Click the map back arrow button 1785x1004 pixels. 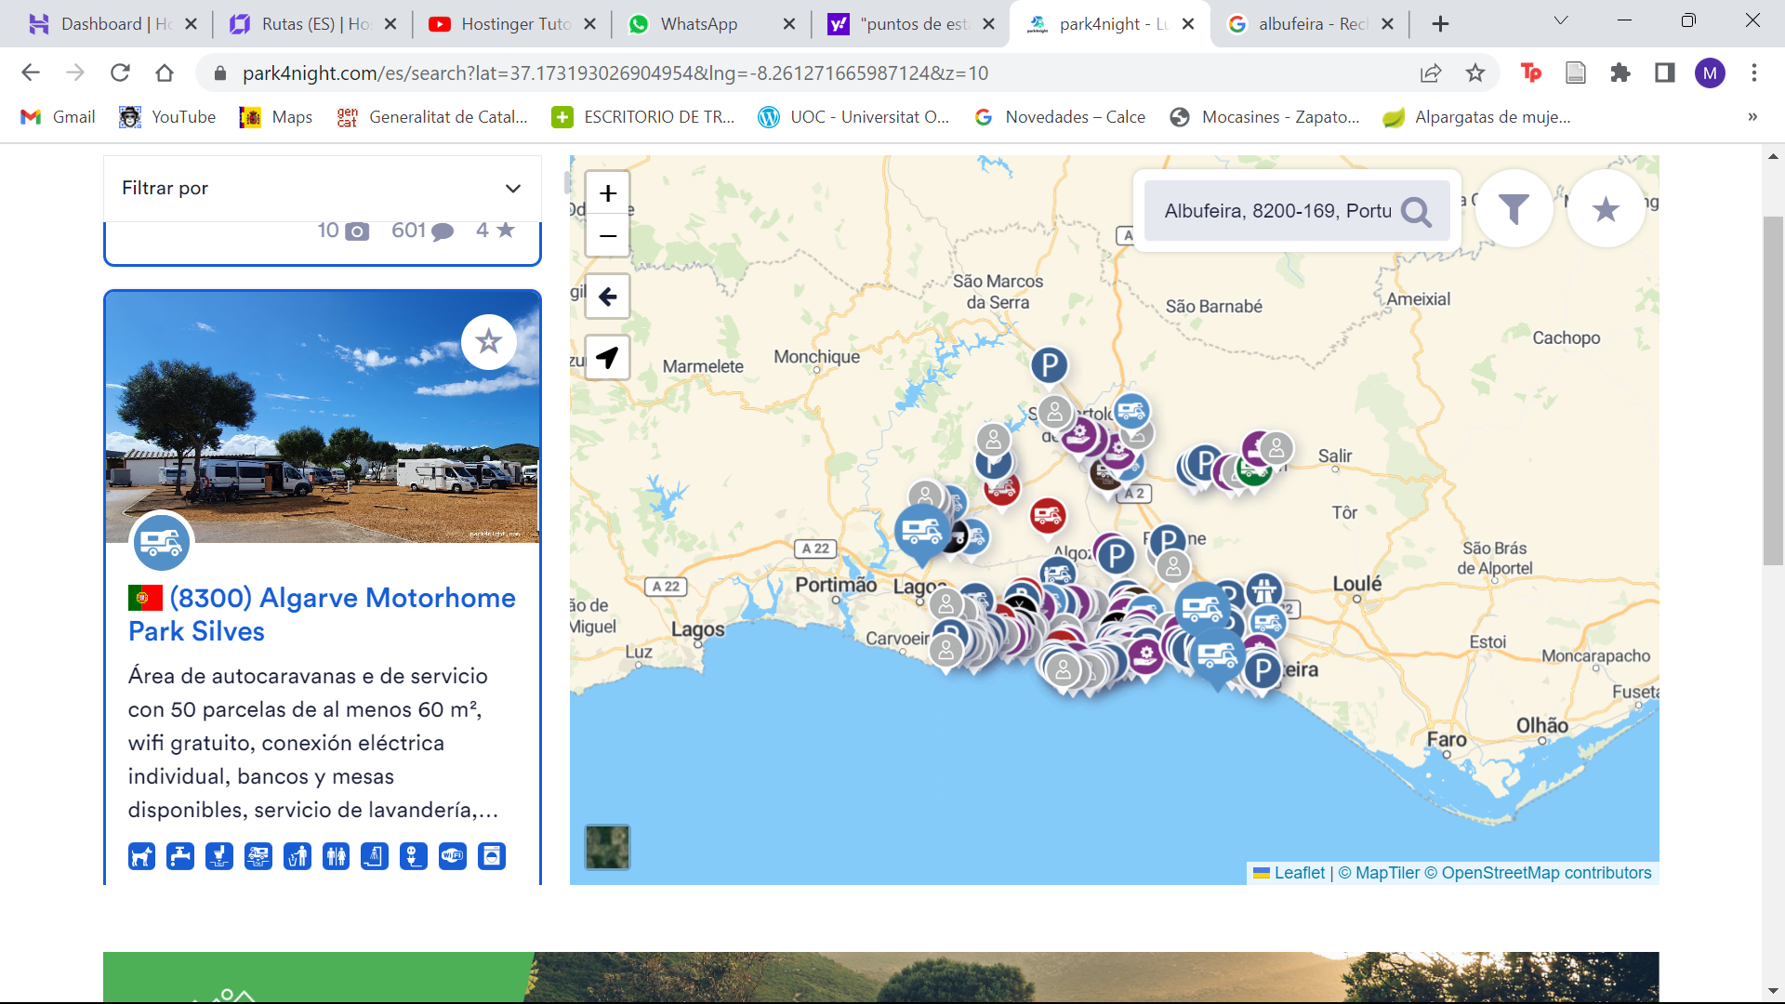tap(607, 297)
